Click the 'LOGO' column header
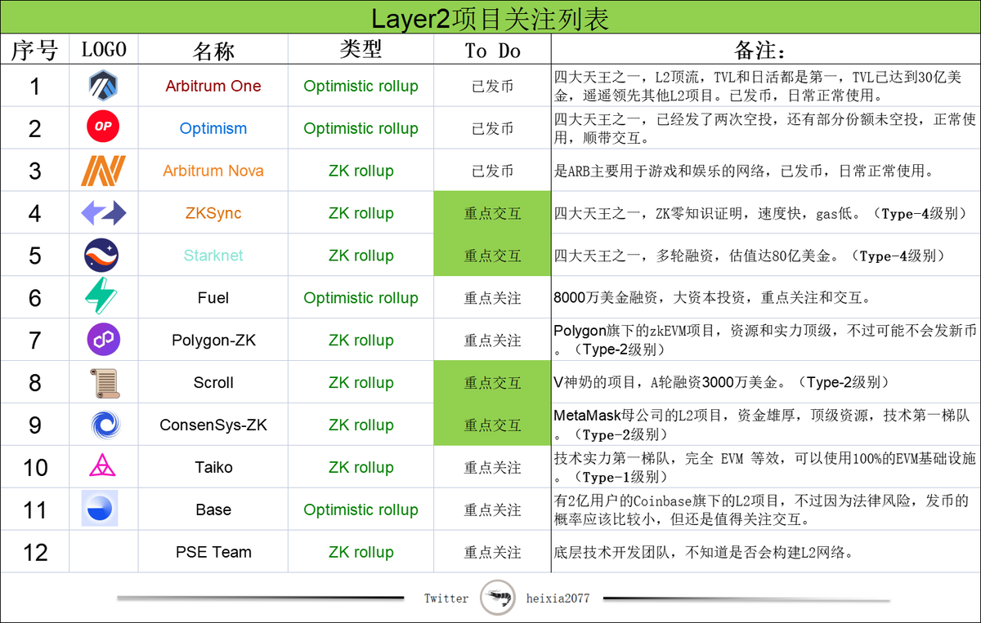981x623 pixels. pyautogui.click(x=104, y=50)
